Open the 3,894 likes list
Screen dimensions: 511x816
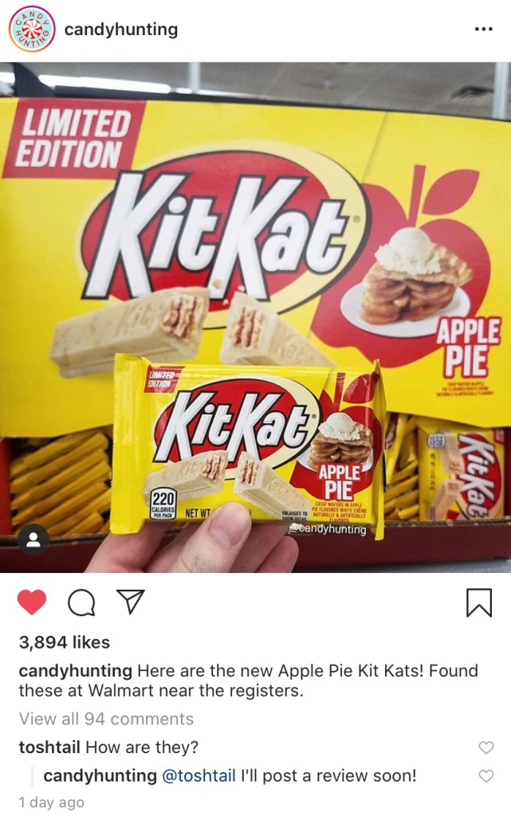click(x=65, y=642)
